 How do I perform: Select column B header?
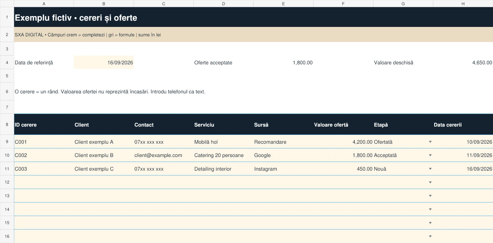click(104, 3)
